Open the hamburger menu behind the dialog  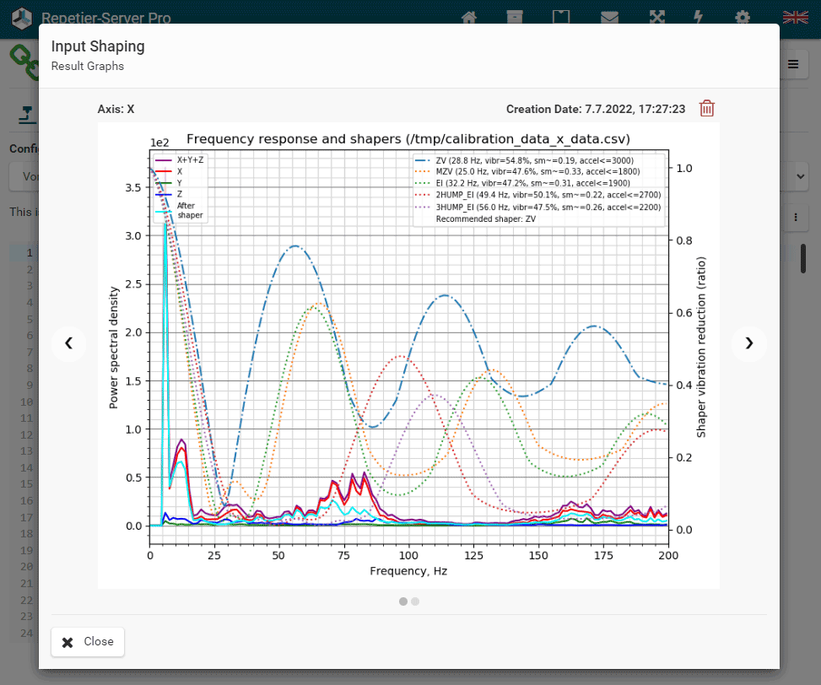point(793,64)
